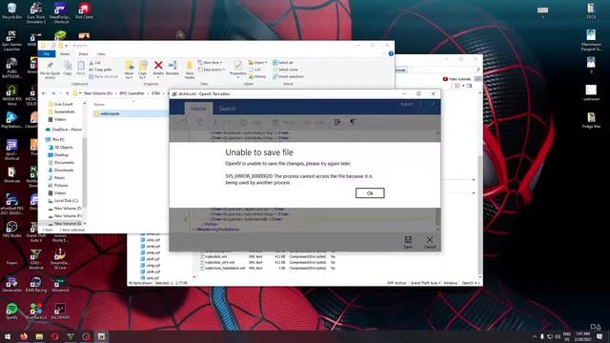
Task: Select the Spotify desktop icon
Action: click(11, 312)
